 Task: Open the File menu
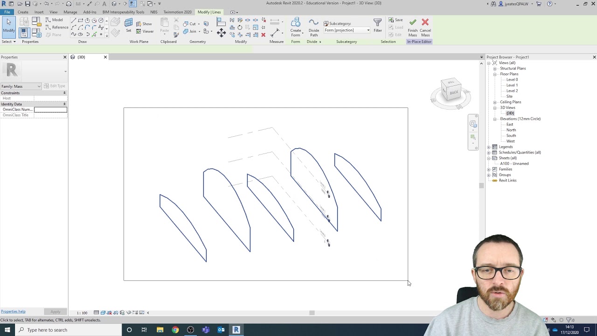[7, 12]
